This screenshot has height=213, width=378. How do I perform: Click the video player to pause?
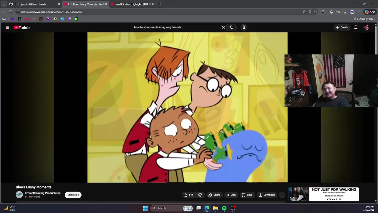(187, 107)
